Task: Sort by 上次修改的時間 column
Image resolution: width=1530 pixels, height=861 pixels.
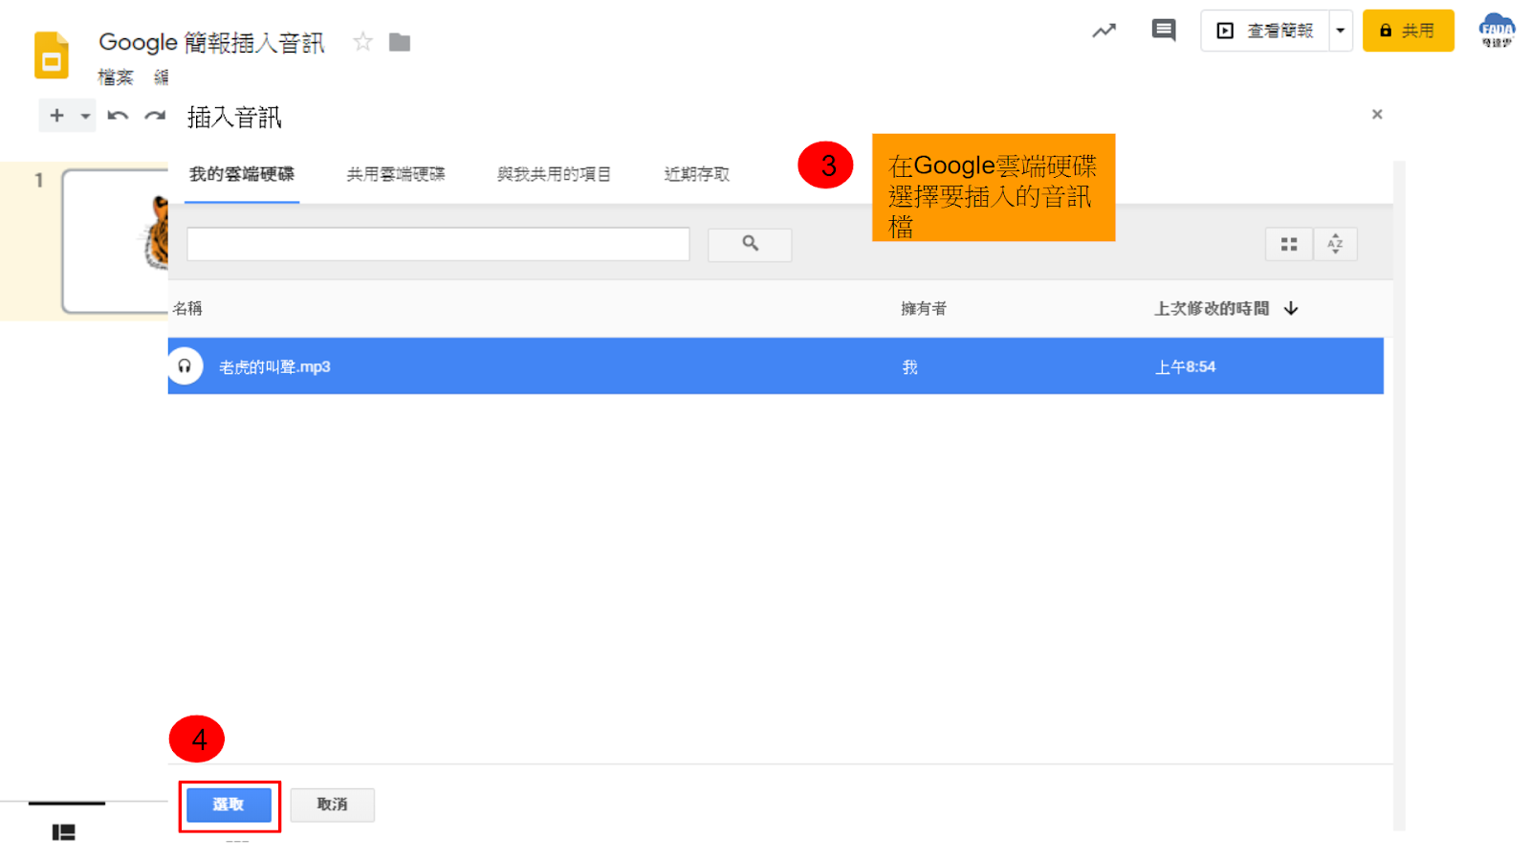Action: [1212, 308]
